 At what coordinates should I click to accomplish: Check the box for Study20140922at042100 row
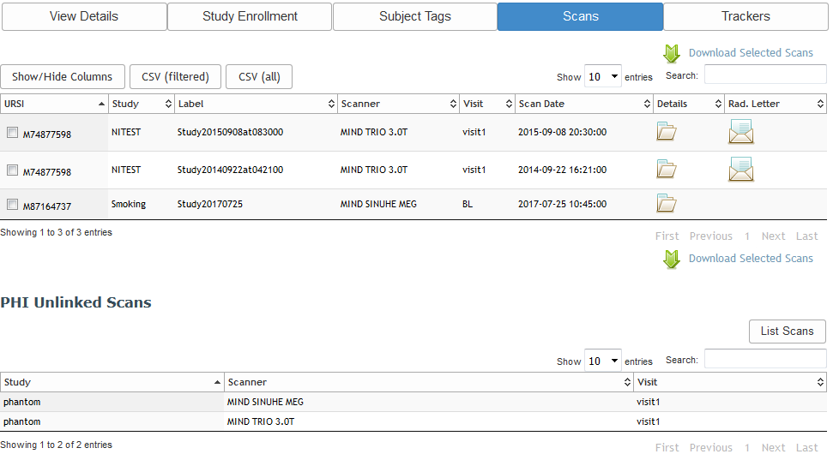(x=12, y=170)
